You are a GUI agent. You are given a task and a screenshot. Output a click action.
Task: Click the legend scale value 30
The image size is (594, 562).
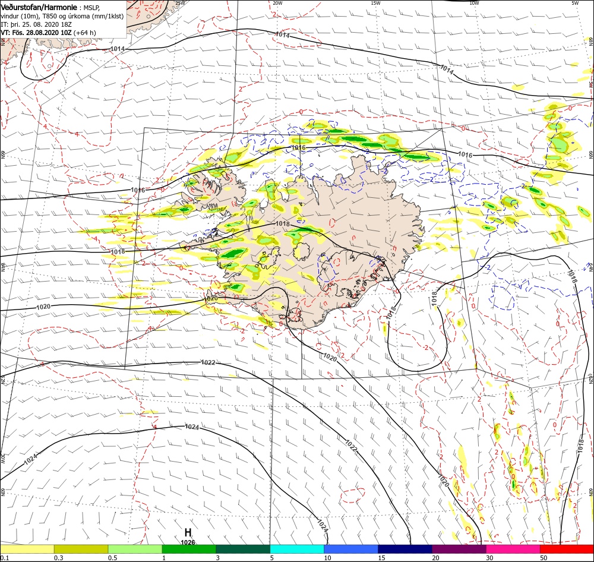[x=489, y=558]
